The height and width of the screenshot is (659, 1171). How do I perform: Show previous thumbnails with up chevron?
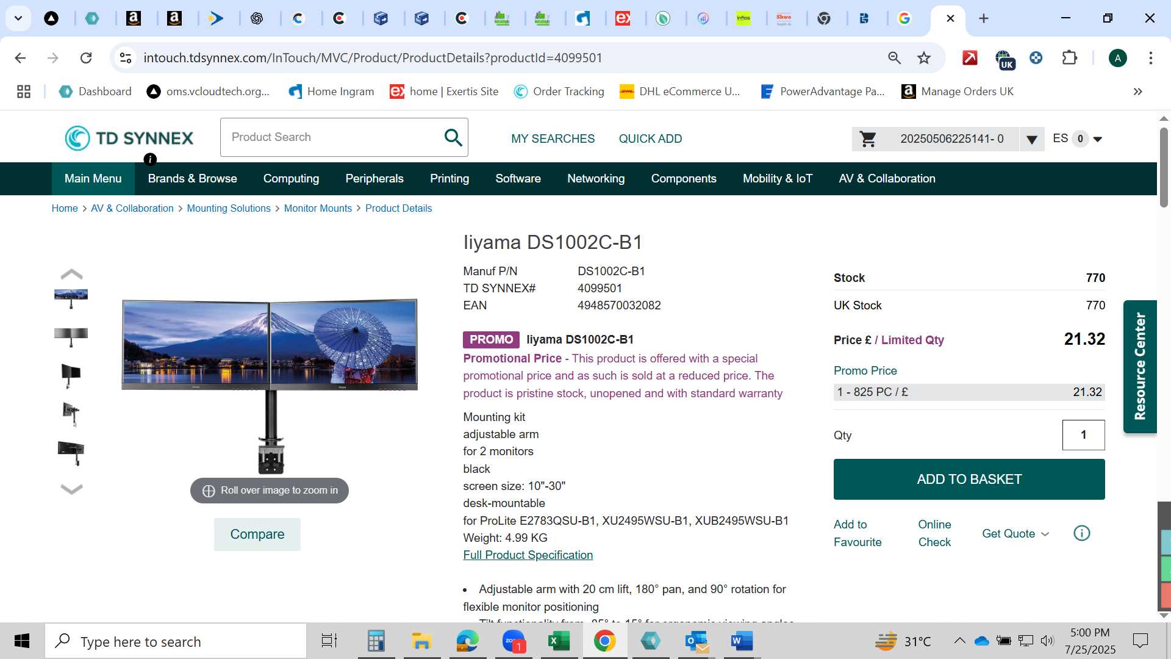pyautogui.click(x=71, y=273)
